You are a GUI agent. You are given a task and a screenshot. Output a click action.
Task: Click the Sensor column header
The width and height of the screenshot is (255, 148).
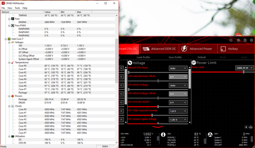pos(22,12)
